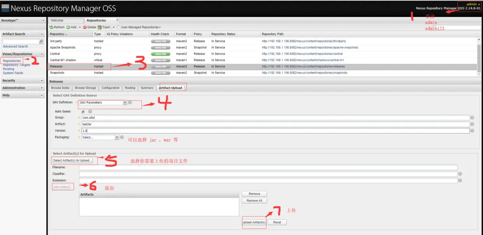Image resolution: width=483 pixels, height=235 pixels.
Task: Expand the Help panel
Action: pos(42,95)
